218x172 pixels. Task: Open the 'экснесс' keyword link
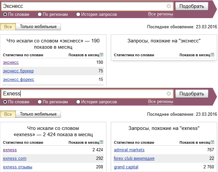tap(11, 62)
